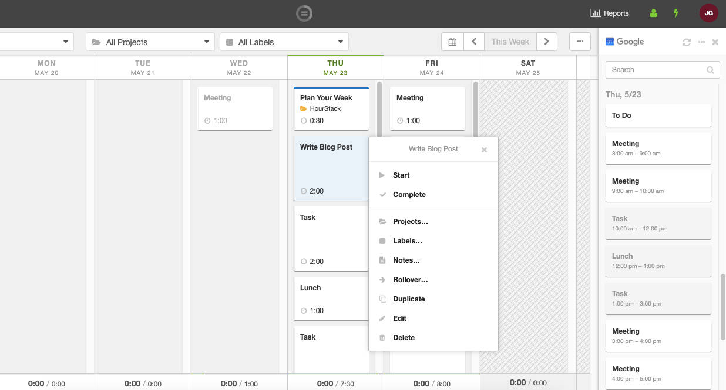Screen dimensions: 726x390
Task: Open the more options ellipsis menu
Action: coord(580,42)
